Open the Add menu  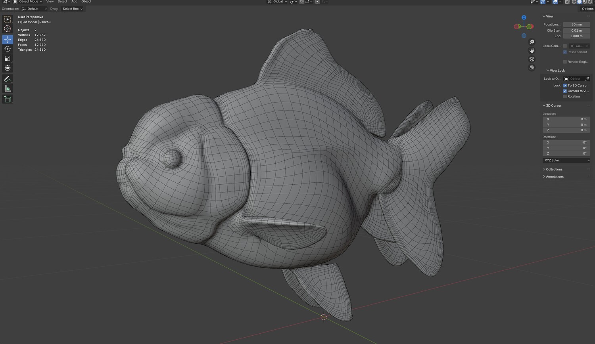(74, 2)
